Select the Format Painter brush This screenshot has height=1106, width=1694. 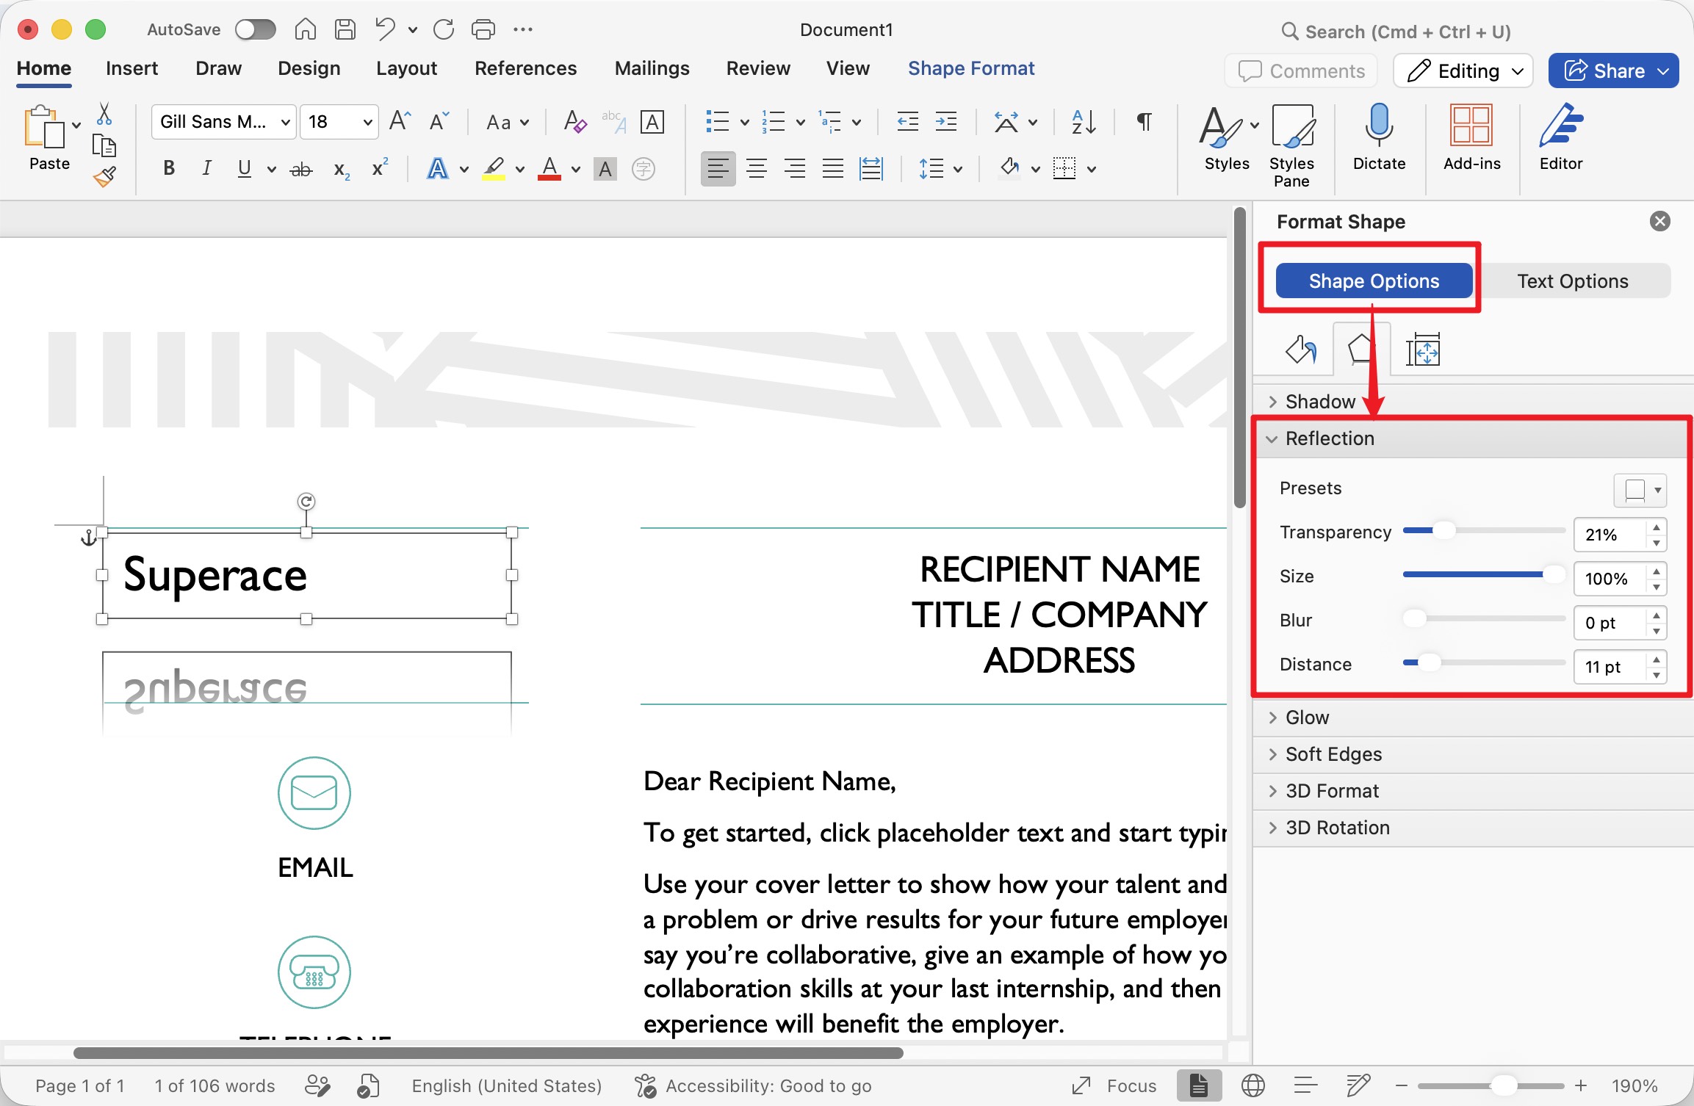click(104, 177)
